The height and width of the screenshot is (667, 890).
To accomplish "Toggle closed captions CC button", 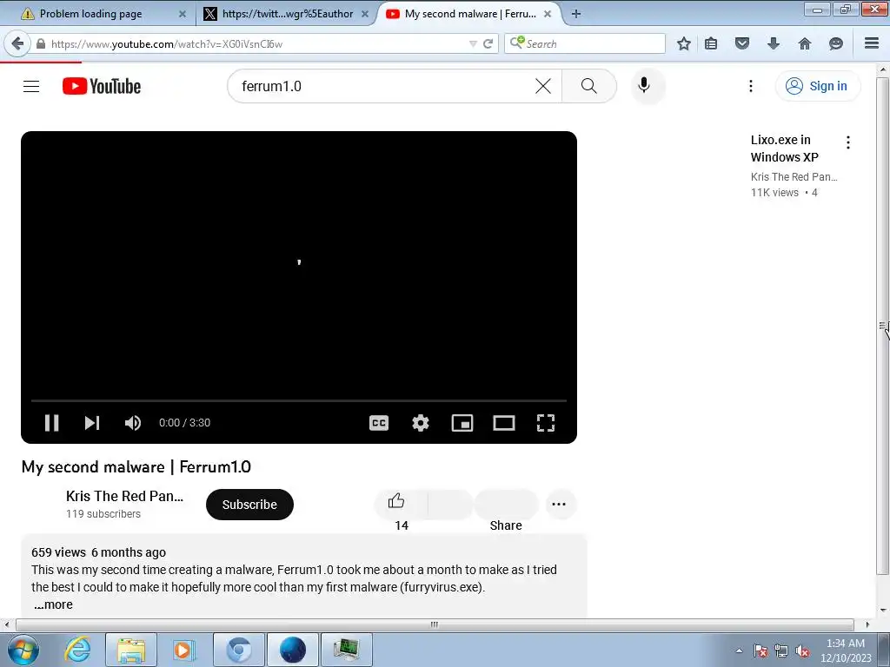I will tap(379, 423).
